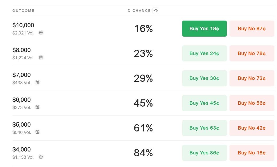Click the refresh icon beside % Chance
The width and height of the screenshot is (277, 167).
155,11
